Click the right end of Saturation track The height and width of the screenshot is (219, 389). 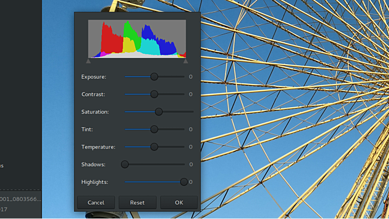(191, 112)
